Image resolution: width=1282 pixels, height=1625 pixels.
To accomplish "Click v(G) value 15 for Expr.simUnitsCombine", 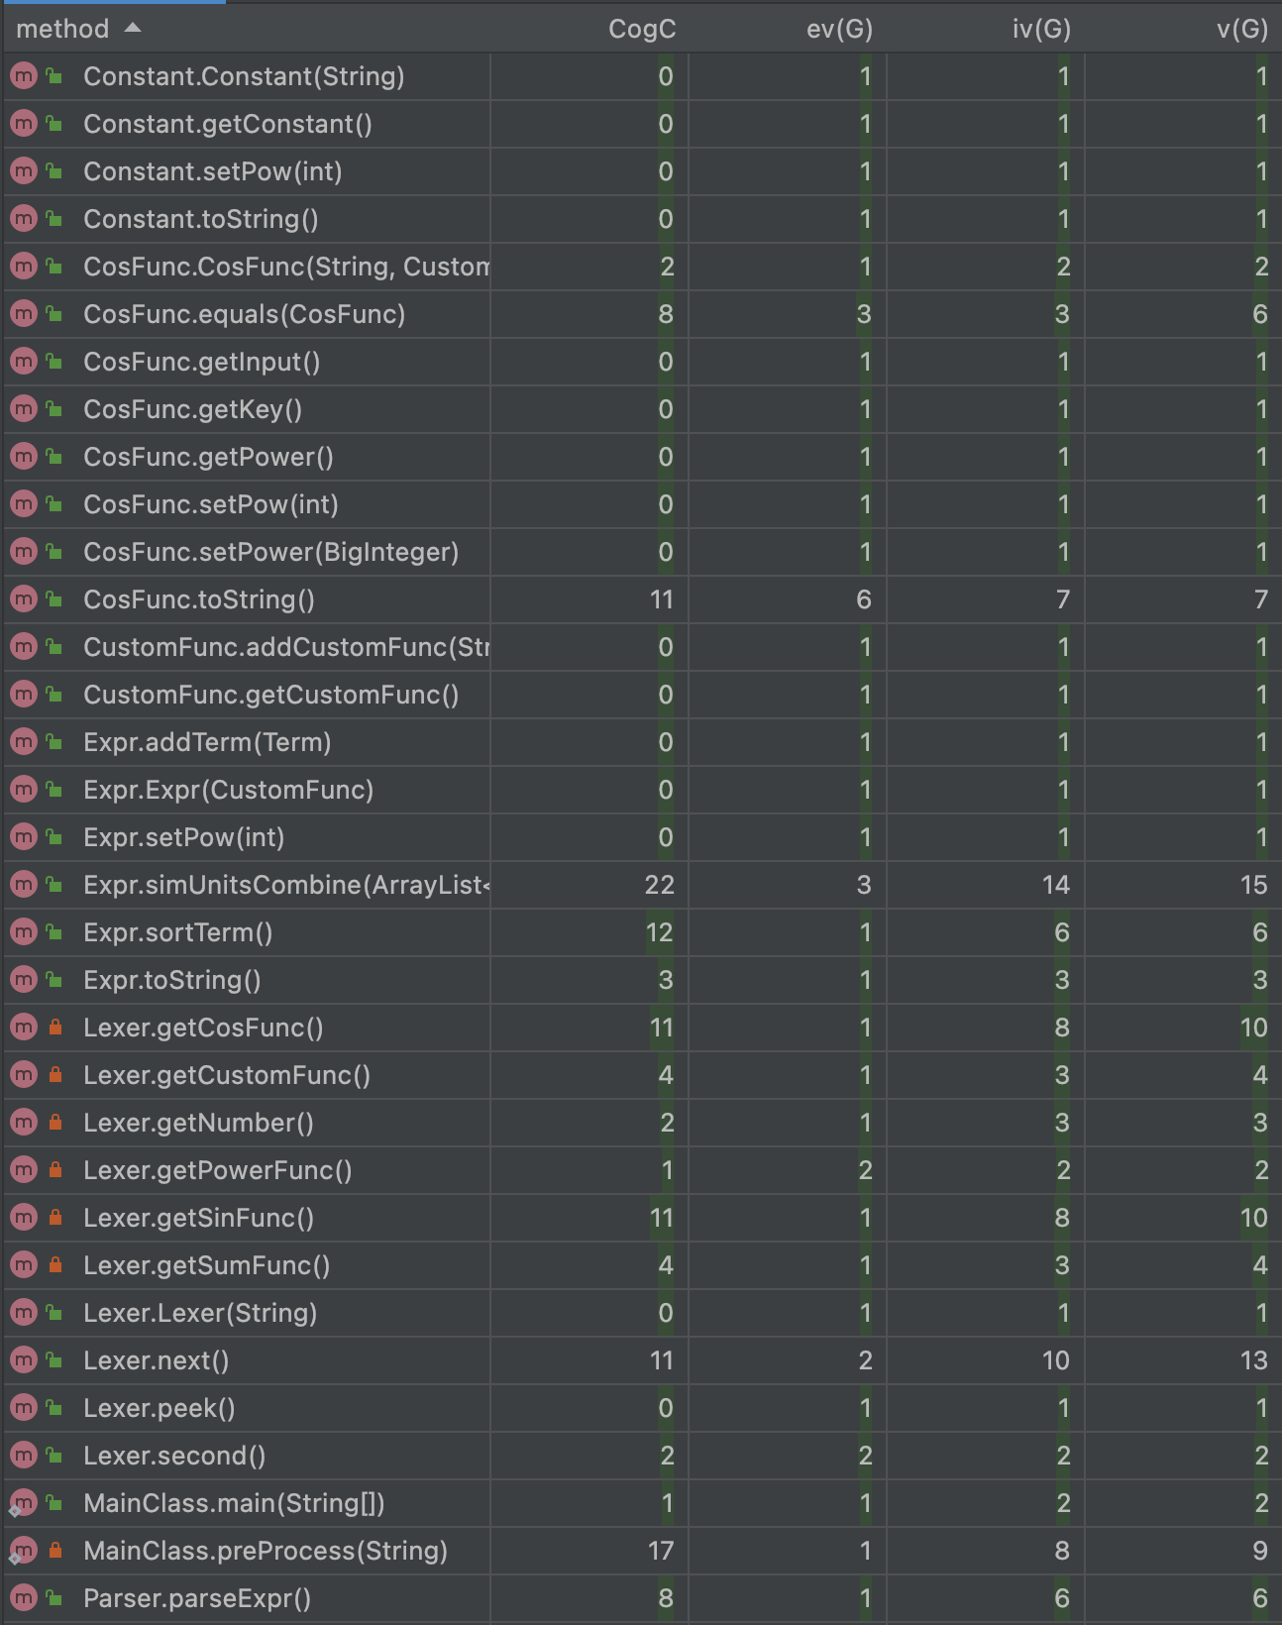I will point(1253,885).
